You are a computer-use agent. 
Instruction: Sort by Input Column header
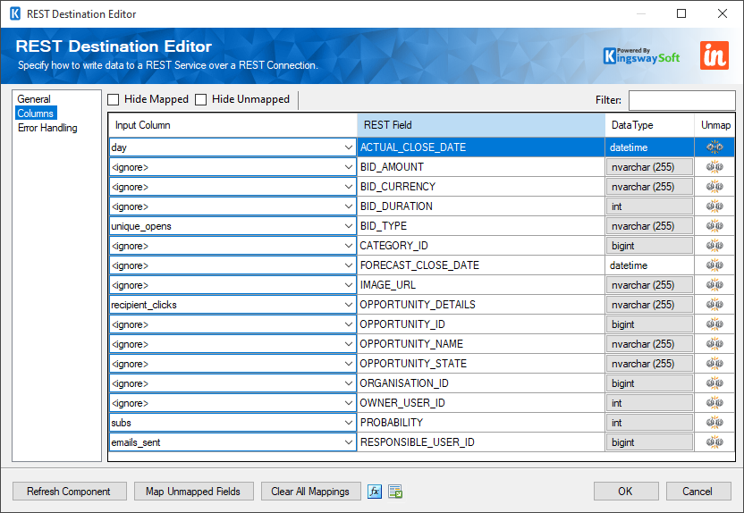tap(232, 125)
